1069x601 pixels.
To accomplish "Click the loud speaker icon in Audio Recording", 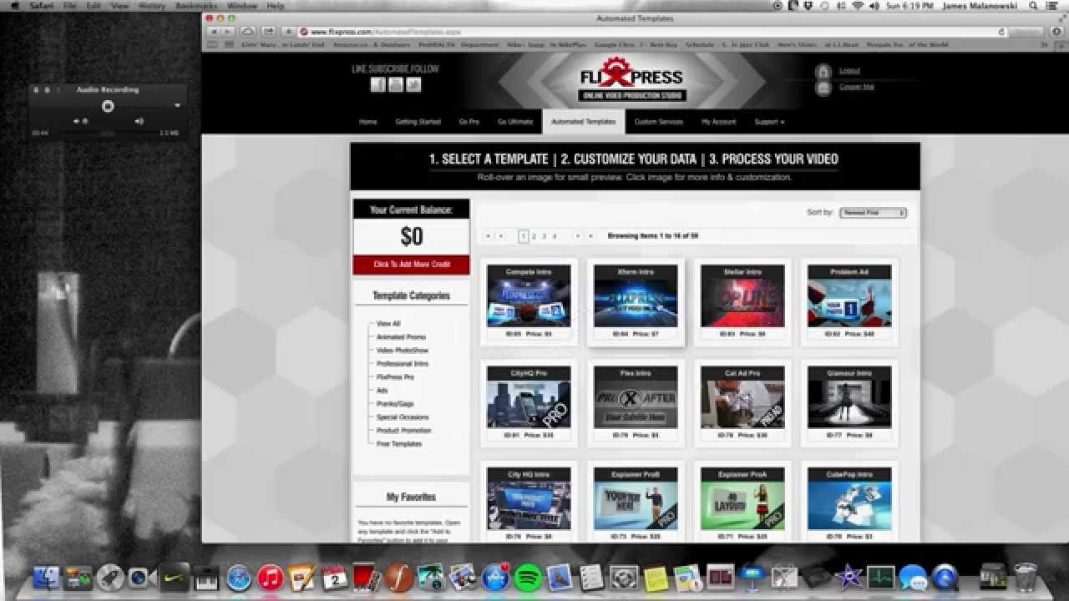I will tap(139, 121).
